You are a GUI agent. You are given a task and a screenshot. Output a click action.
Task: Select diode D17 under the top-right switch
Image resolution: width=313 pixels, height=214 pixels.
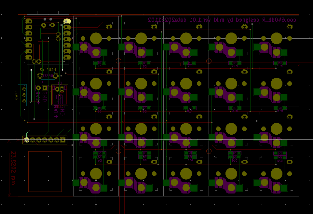(280, 63)
